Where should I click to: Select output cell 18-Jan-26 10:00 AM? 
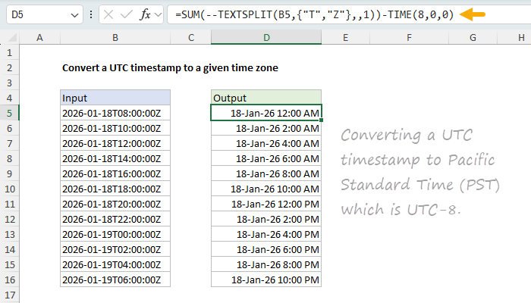[266, 189]
